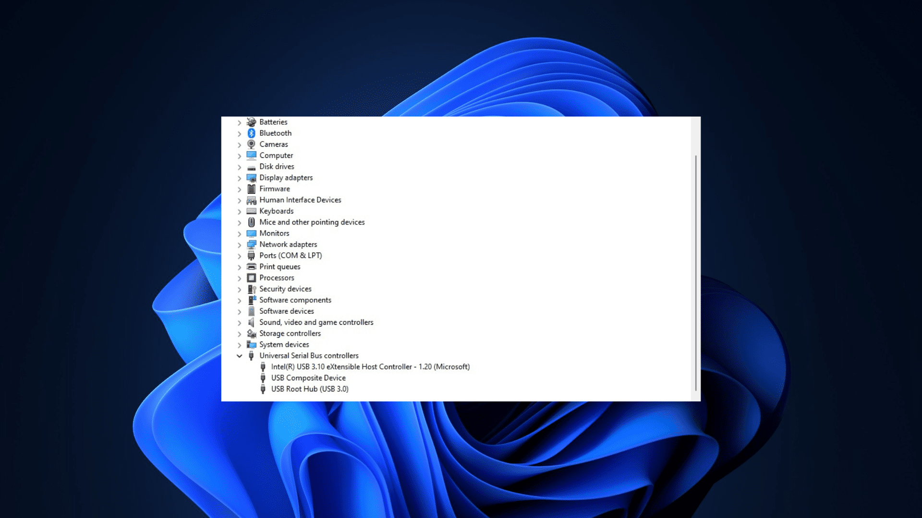The width and height of the screenshot is (922, 518).
Task: Toggle visibility of Storage controllers category
Action: click(x=239, y=333)
